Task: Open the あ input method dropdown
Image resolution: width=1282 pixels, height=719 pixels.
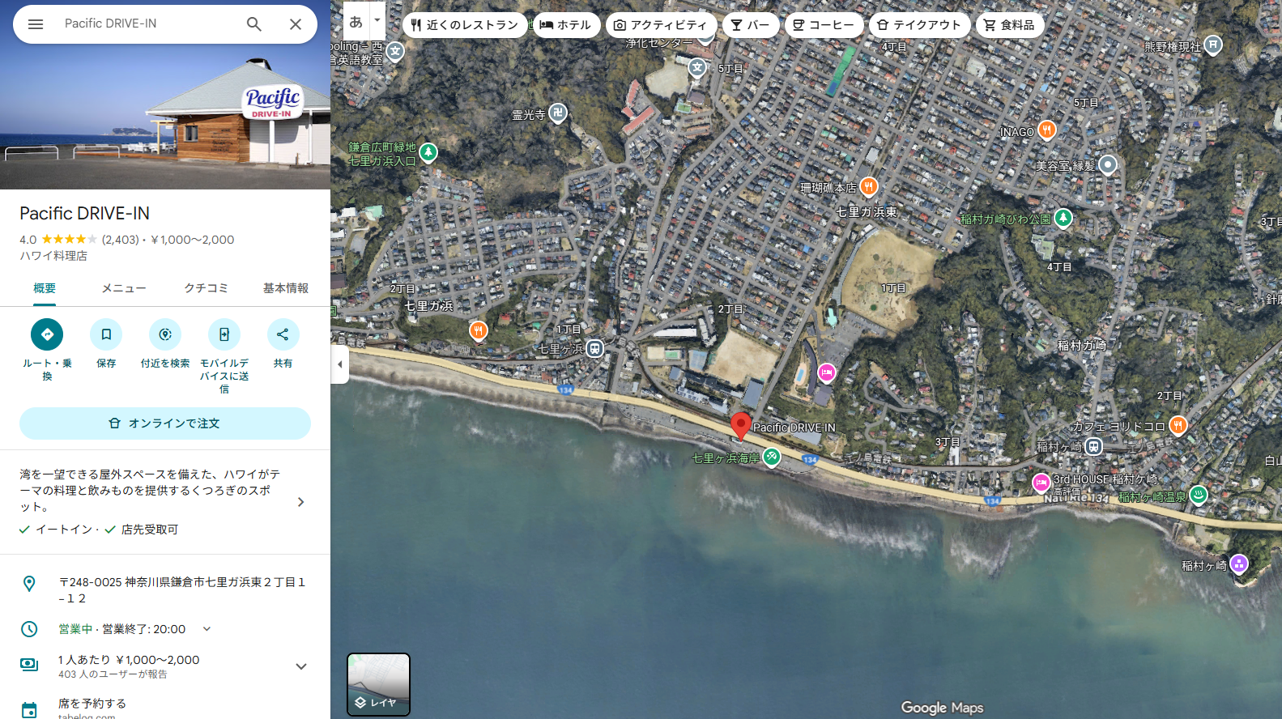Action: click(377, 21)
